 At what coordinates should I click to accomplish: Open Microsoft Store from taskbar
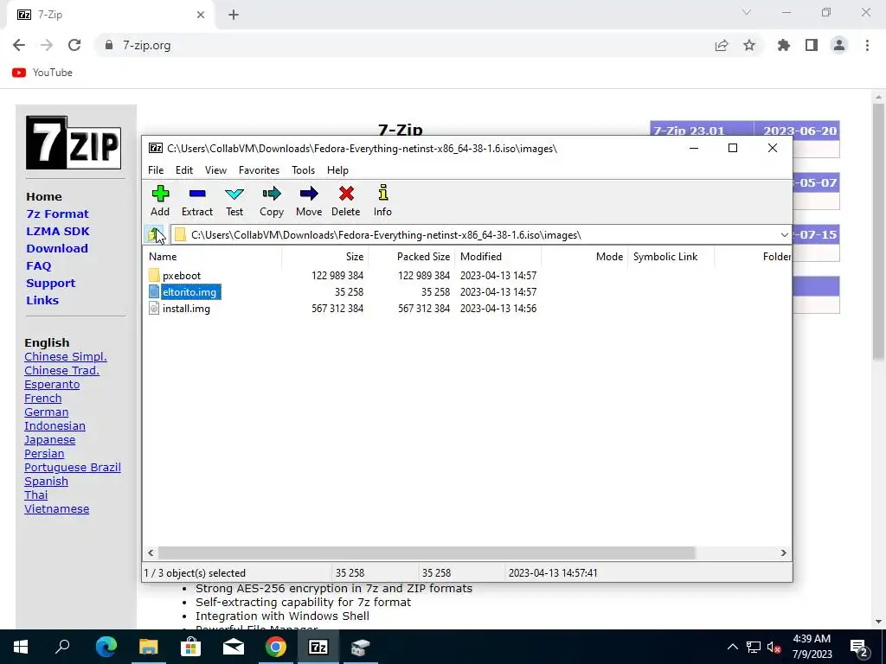point(190,647)
